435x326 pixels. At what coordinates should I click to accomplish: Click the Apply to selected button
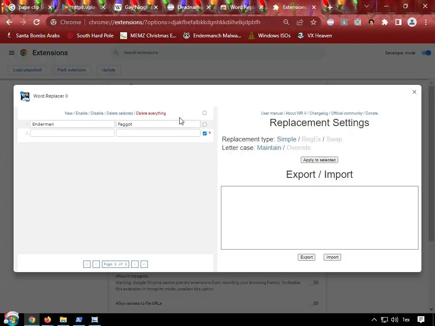[x=319, y=160]
